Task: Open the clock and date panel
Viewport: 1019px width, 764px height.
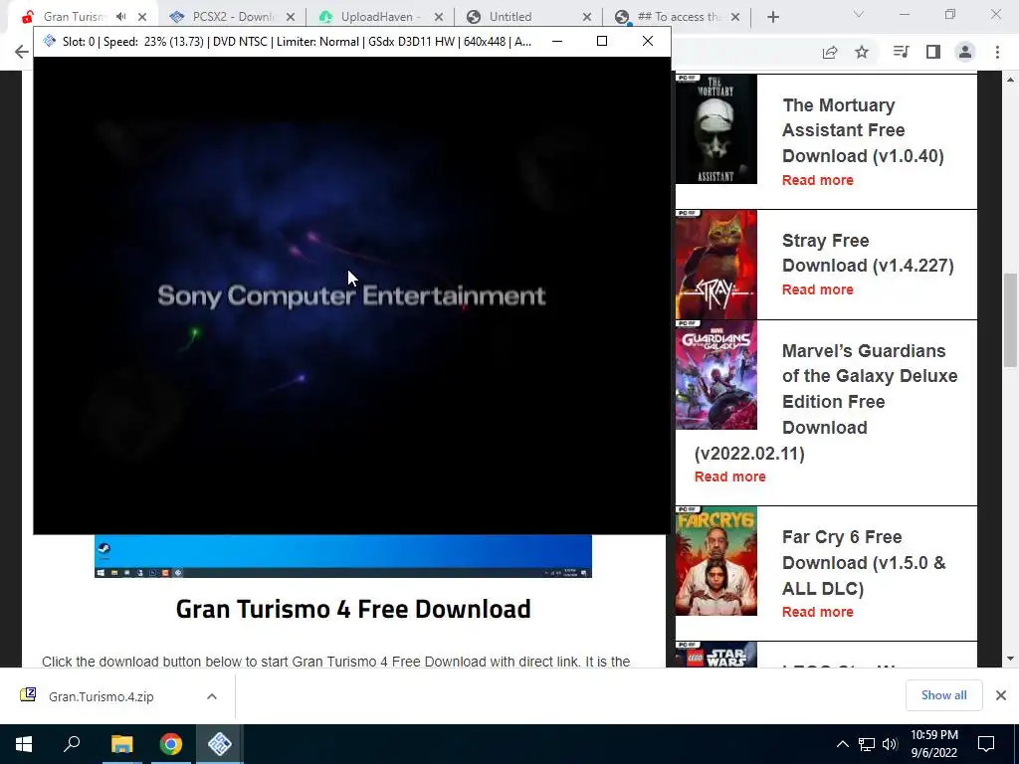Action: tap(933, 744)
